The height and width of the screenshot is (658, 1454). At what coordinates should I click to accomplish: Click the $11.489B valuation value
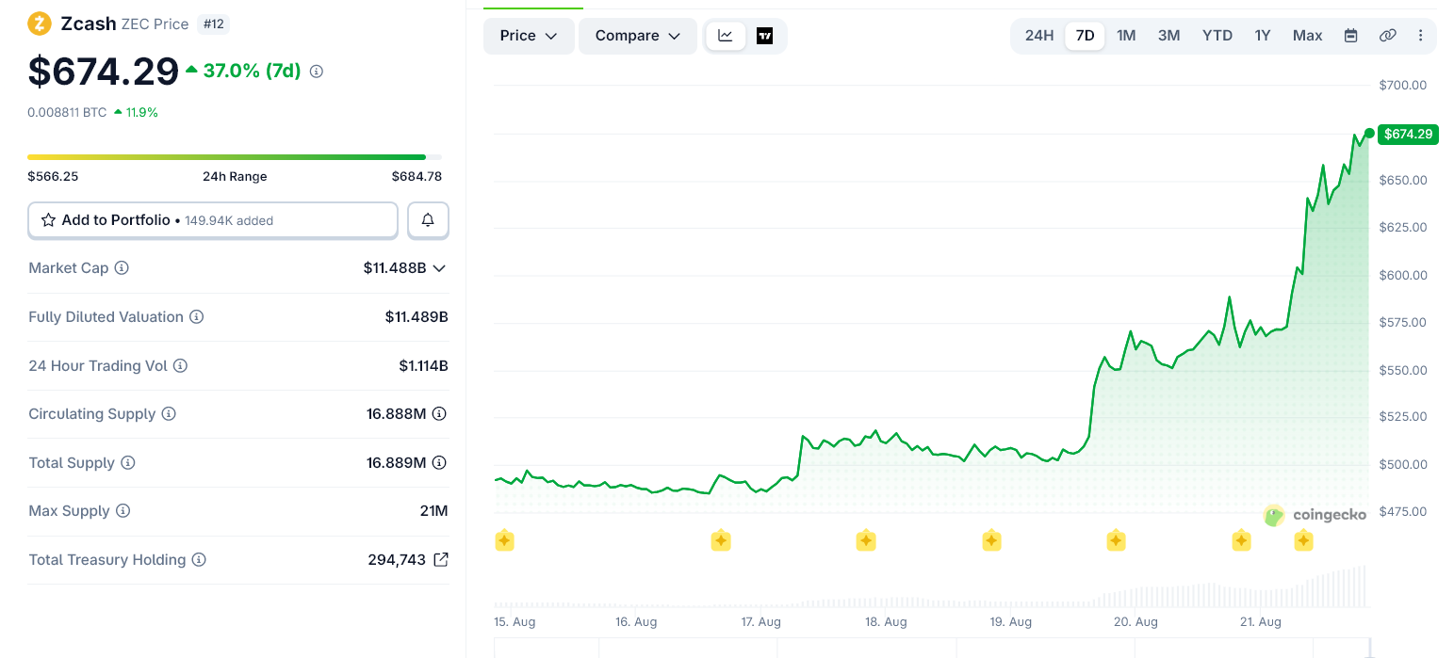[x=417, y=317]
